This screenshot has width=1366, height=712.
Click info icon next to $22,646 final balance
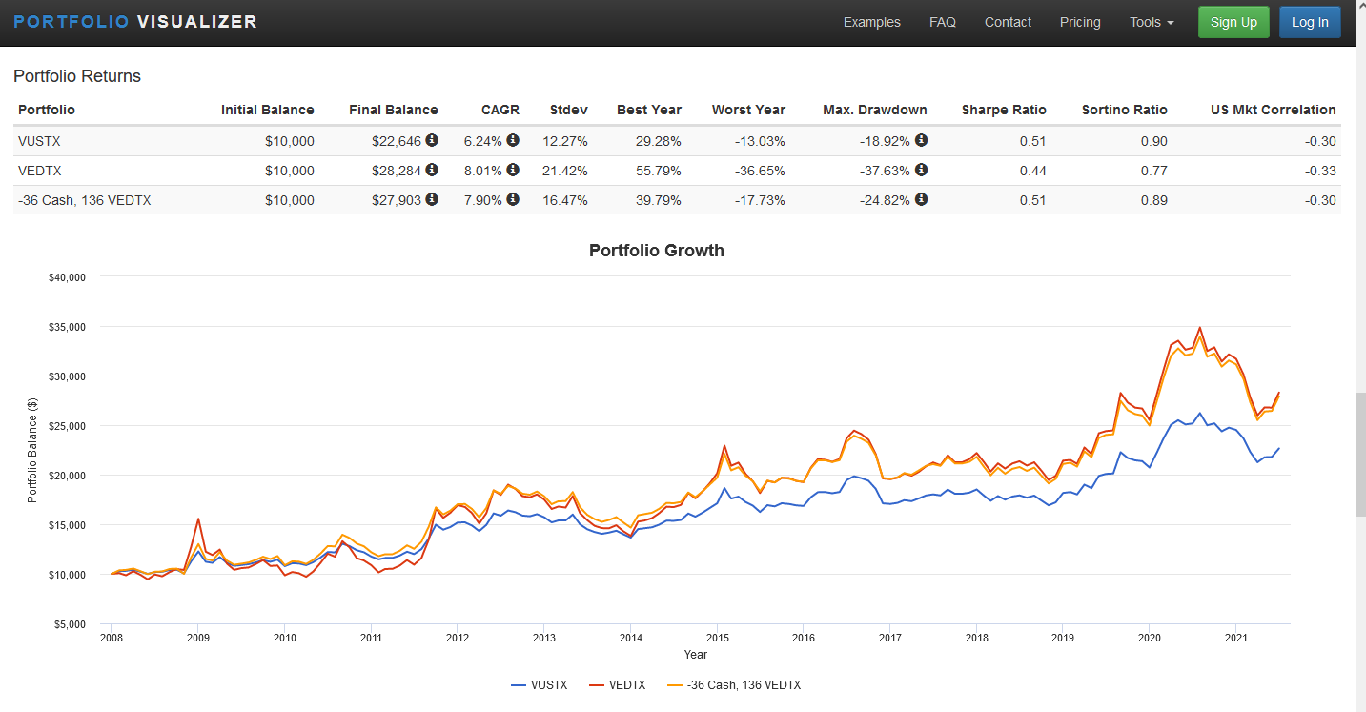(432, 140)
